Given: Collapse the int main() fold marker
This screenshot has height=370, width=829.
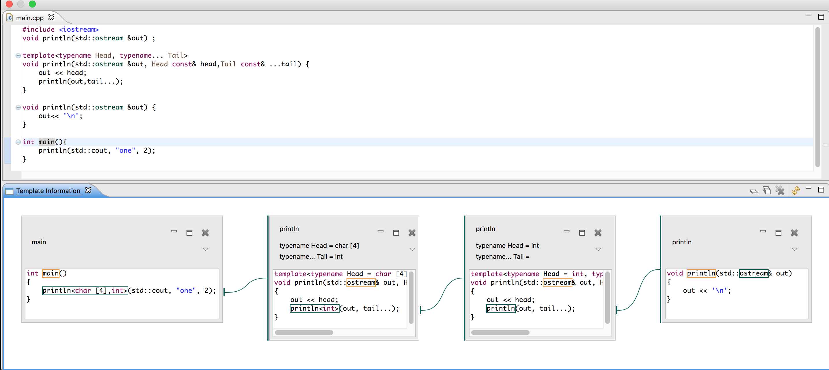Looking at the screenshot, I should (x=18, y=142).
